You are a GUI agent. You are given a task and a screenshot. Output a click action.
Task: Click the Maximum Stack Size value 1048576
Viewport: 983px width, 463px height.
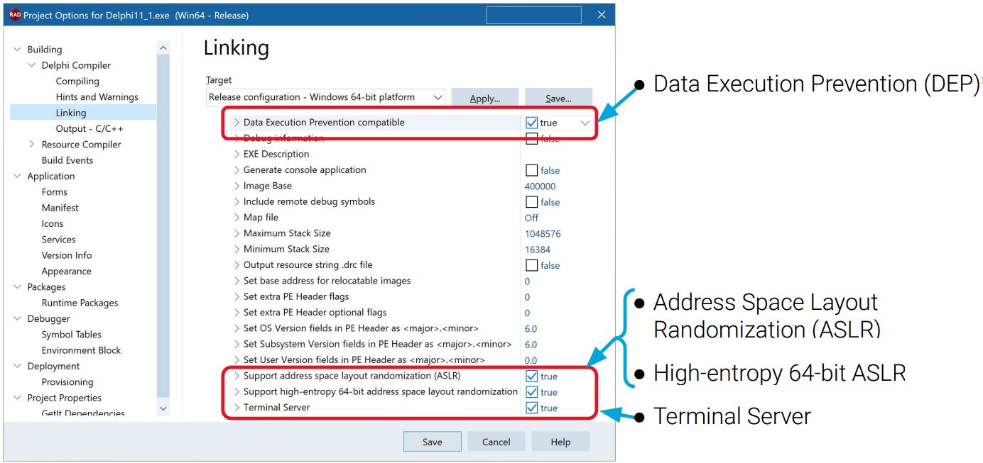tap(543, 233)
